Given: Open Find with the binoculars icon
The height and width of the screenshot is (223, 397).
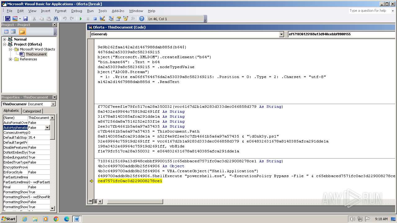Looking at the screenshot, I should 56,19.
